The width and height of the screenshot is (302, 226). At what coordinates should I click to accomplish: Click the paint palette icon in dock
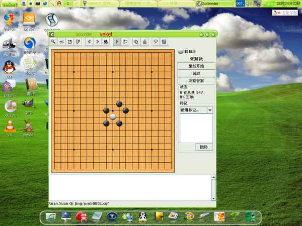click(x=189, y=216)
